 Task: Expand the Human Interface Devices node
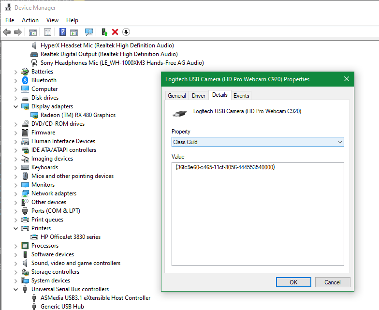15,141
